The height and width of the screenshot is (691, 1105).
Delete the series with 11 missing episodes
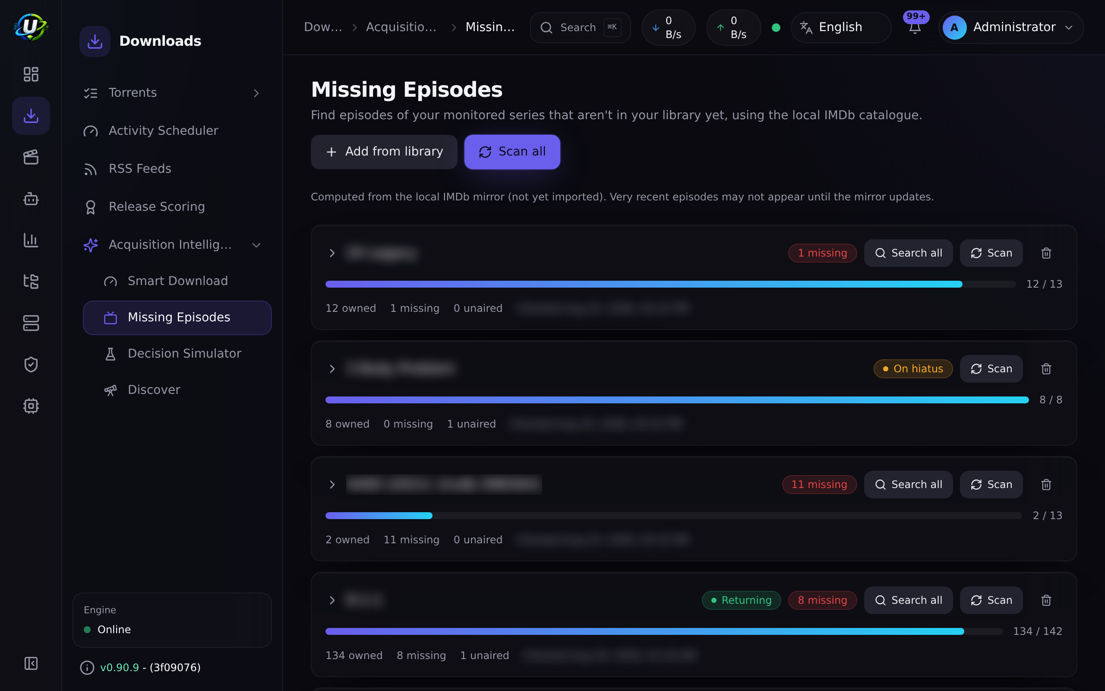pyautogui.click(x=1046, y=485)
